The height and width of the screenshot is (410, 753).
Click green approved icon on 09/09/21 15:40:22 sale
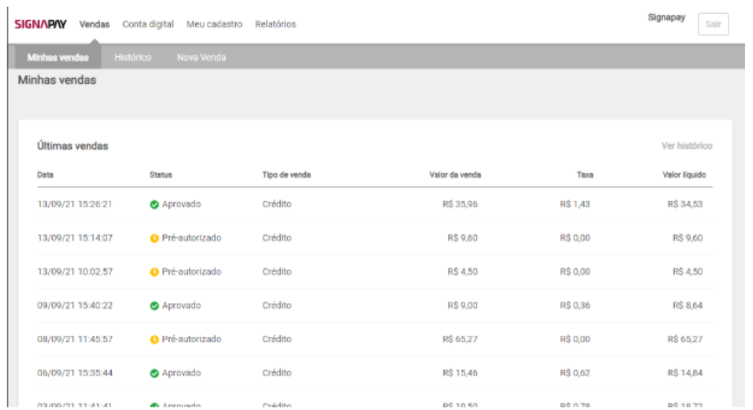(x=154, y=305)
